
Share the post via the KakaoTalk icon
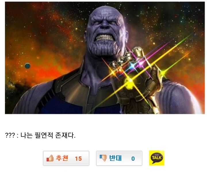point(157,158)
